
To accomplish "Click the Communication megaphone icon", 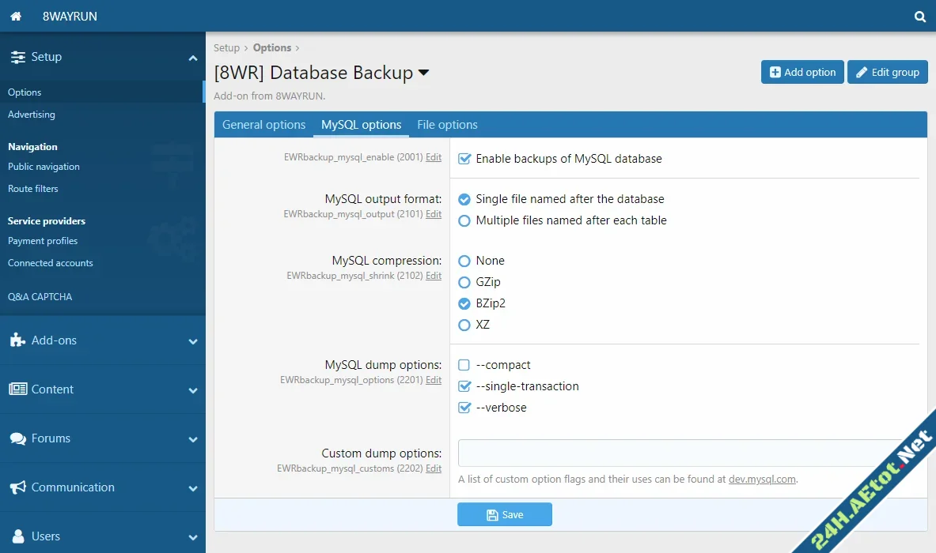I will [17, 487].
